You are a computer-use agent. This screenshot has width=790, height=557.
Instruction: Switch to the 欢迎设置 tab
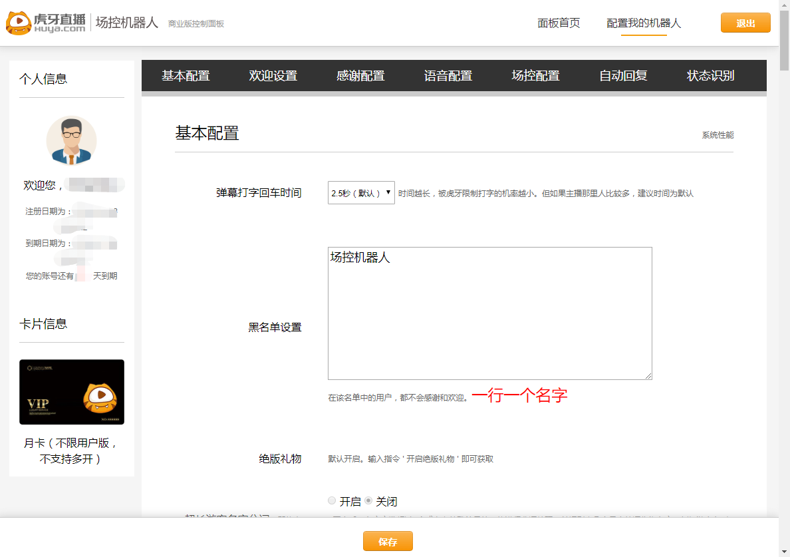pyautogui.click(x=273, y=76)
